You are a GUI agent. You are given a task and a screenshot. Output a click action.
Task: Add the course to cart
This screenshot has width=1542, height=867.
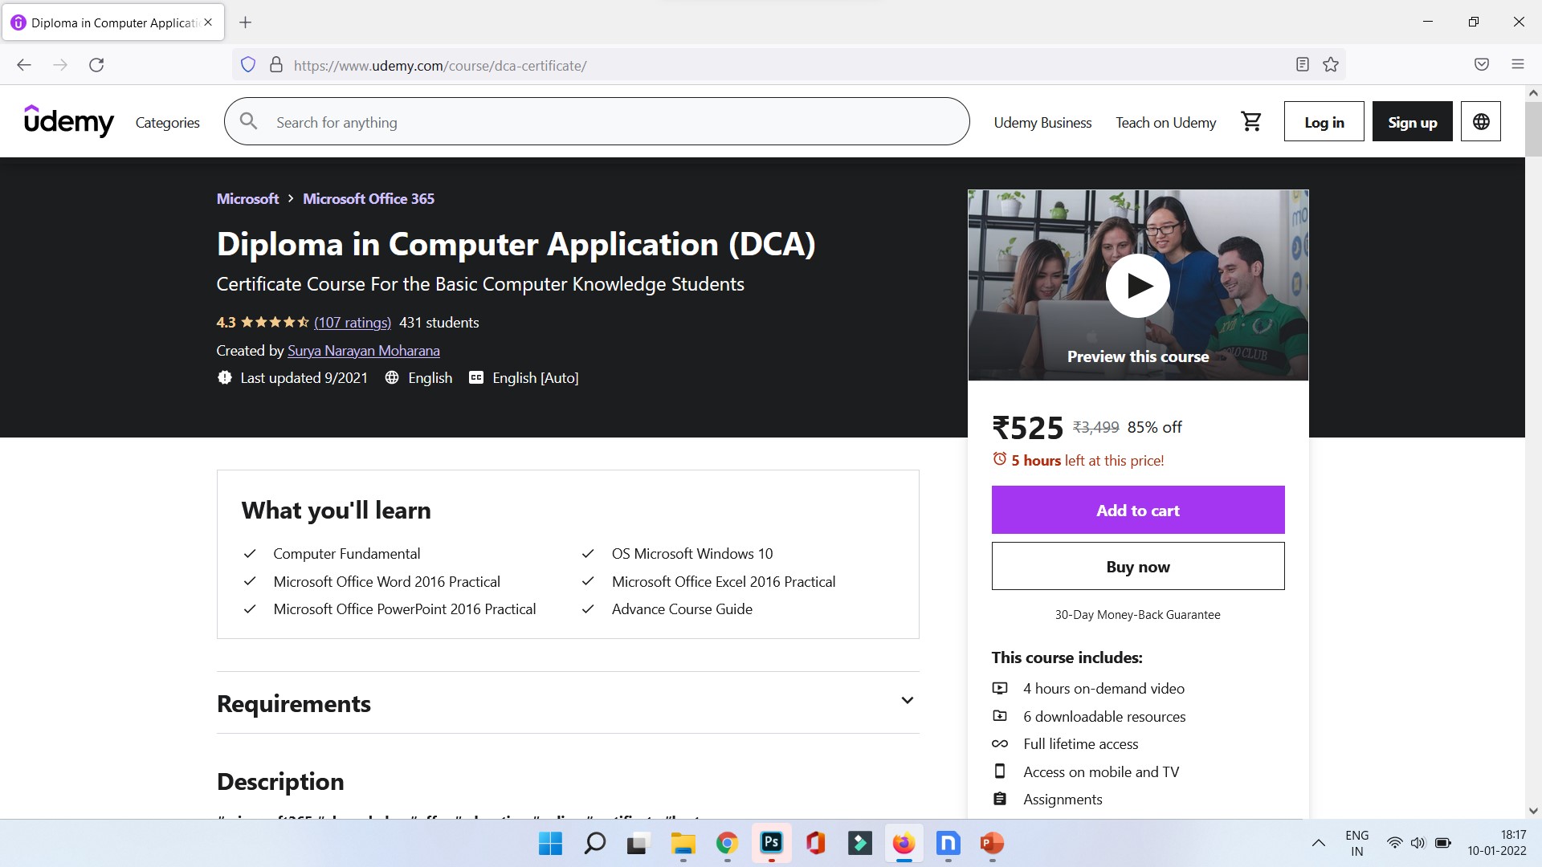click(x=1137, y=510)
